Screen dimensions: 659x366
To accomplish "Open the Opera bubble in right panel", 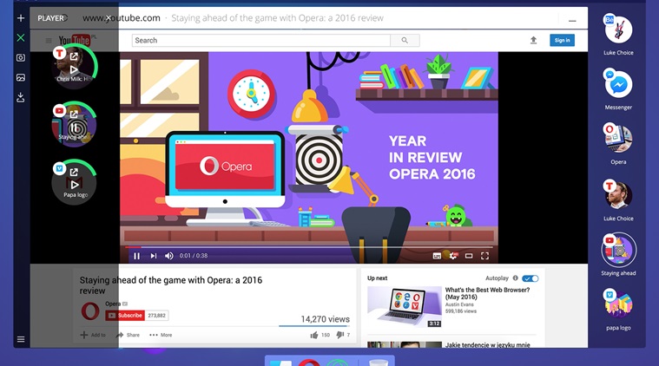I will tap(618, 139).
